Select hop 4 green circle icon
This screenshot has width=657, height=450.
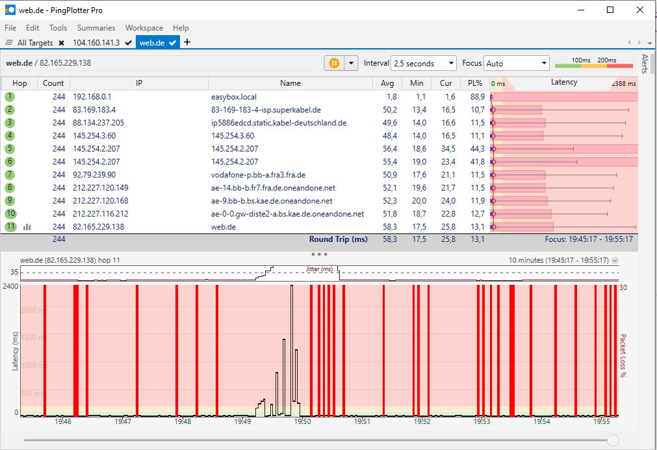coord(10,136)
